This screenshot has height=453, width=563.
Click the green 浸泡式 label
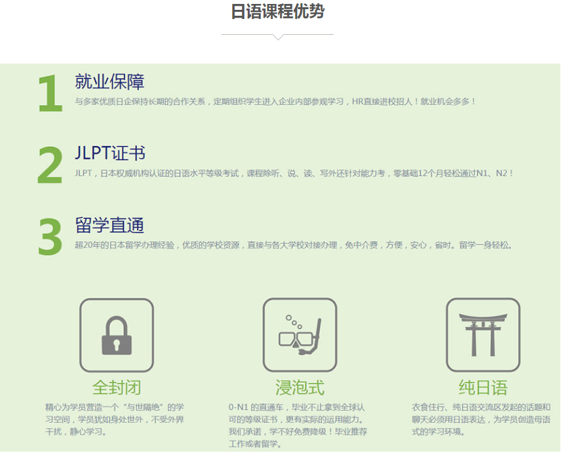300,387
